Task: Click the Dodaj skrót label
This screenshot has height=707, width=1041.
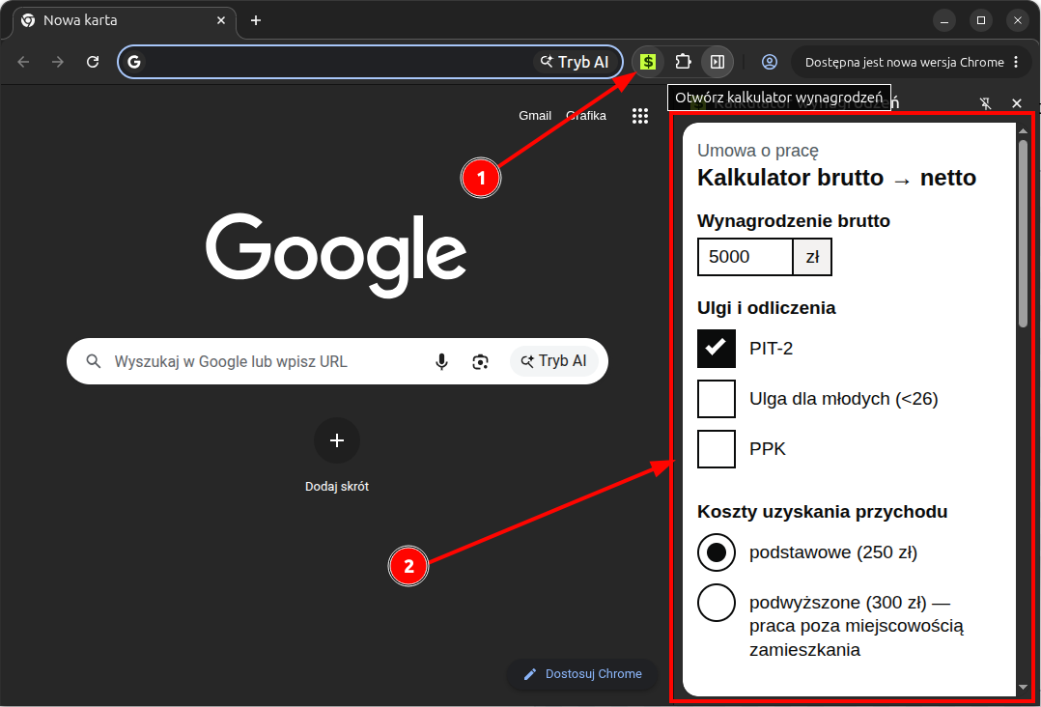Action: (x=337, y=487)
